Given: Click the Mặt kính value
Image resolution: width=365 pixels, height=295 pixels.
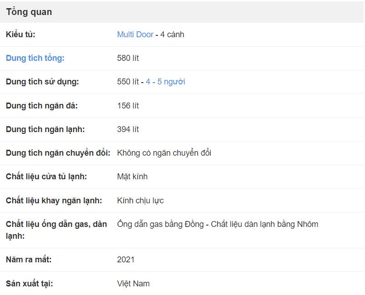Looking at the screenshot, I should pyautogui.click(x=132, y=177).
